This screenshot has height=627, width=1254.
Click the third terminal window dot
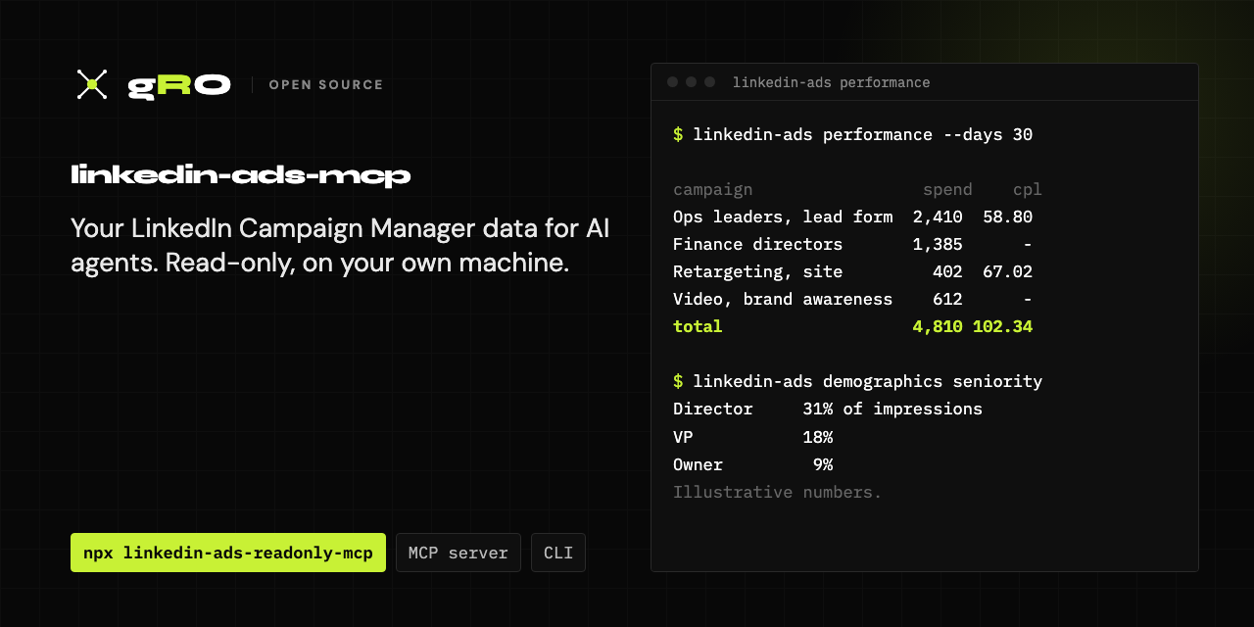(x=709, y=82)
